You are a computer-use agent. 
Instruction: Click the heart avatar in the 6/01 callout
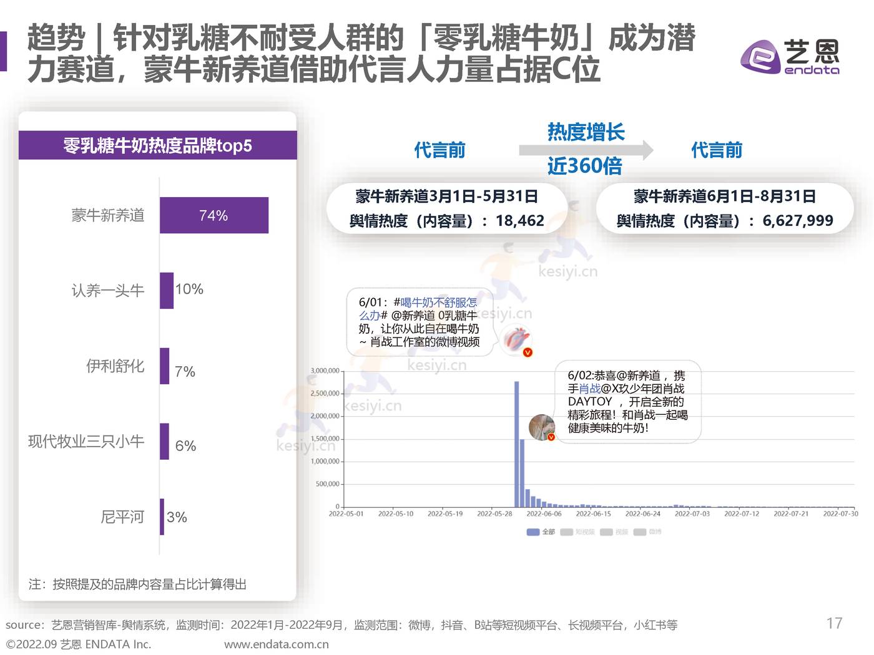click(517, 341)
